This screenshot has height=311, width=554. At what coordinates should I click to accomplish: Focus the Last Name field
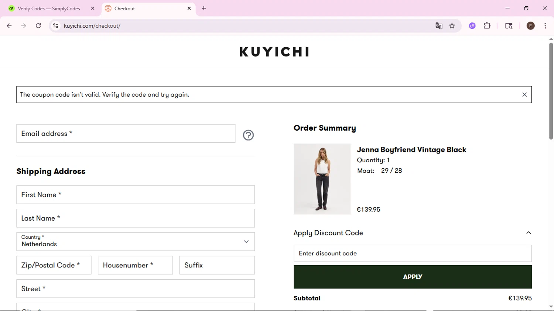(136, 218)
